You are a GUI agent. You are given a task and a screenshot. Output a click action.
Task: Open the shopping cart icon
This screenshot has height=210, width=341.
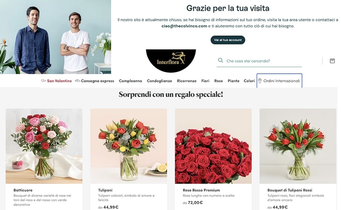[332, 61]
